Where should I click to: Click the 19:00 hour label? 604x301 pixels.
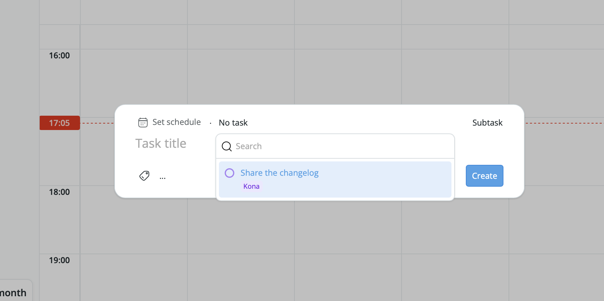(x=60, y=260)
